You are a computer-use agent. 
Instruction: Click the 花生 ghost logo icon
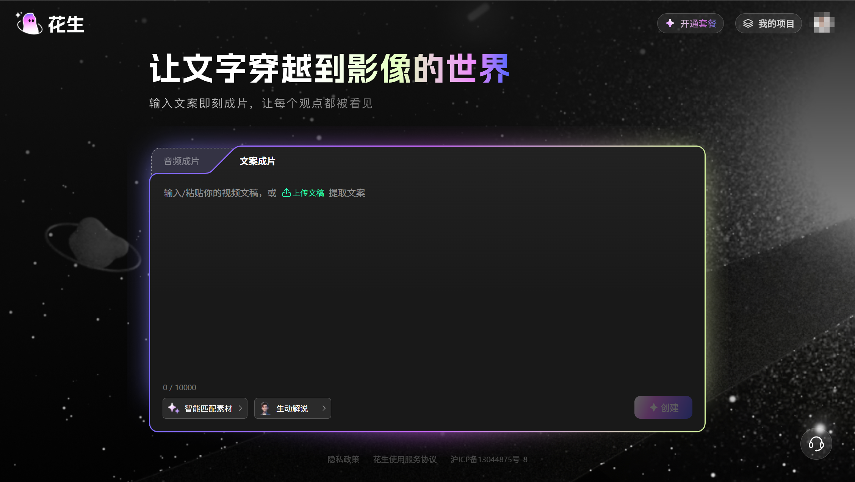(30, 23)
